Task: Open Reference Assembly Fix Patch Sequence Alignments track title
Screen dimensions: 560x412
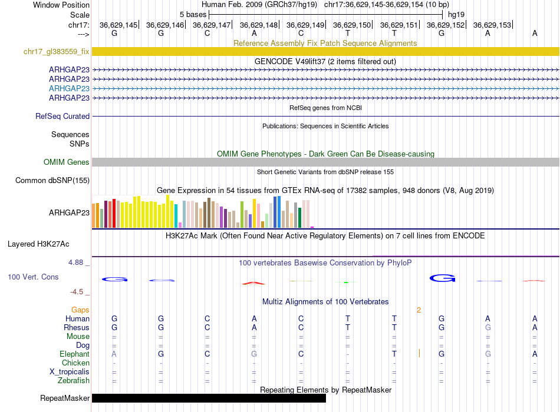Action: [325, 43]
